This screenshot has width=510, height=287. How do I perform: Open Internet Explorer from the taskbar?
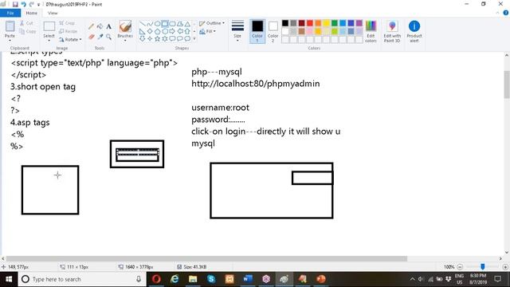(x=175, y=279)
